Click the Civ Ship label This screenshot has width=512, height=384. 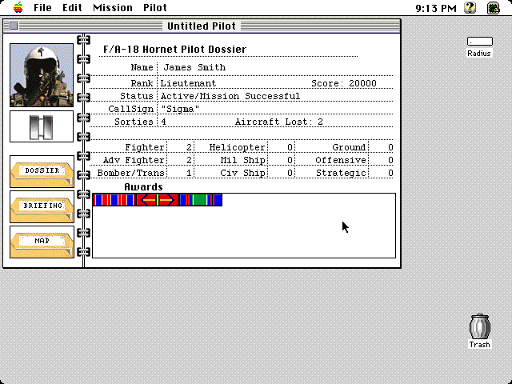[242, 173]
